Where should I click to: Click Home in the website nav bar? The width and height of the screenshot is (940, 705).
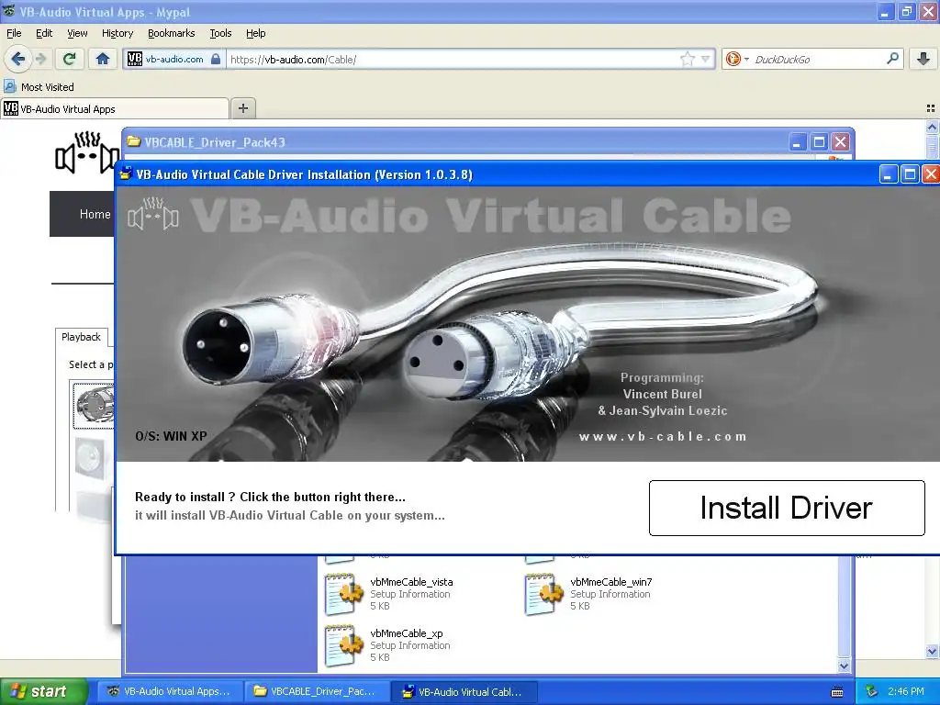95,214
